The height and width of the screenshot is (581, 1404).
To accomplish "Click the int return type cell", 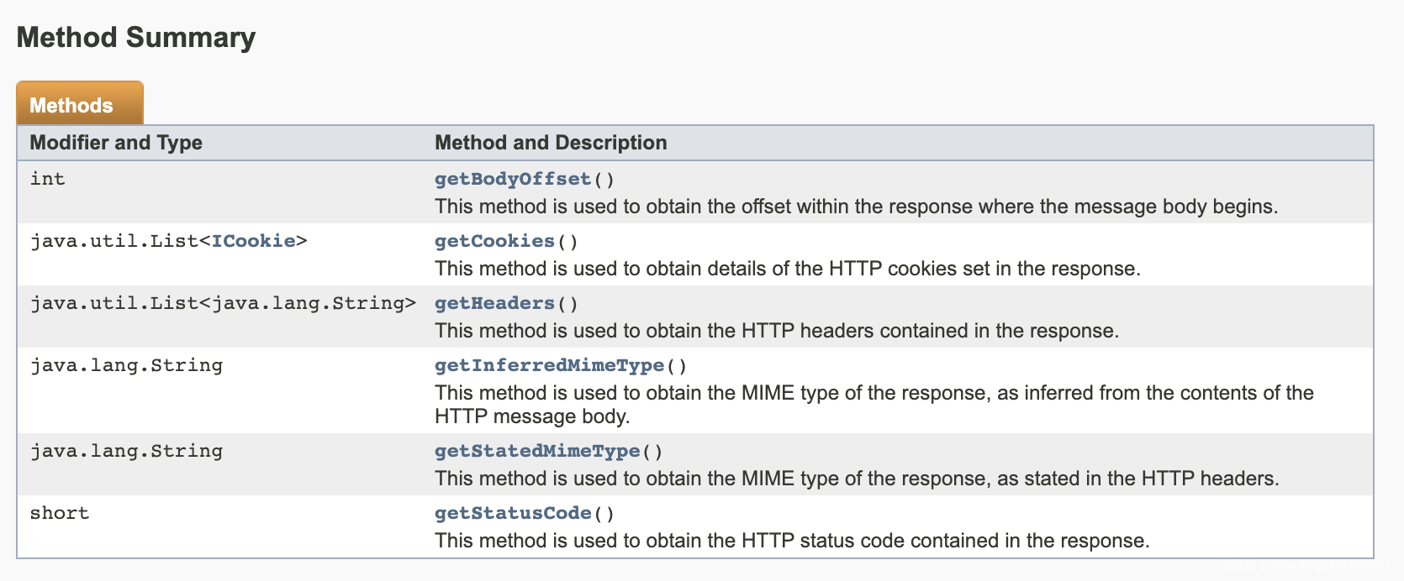I will pos(48,179).
